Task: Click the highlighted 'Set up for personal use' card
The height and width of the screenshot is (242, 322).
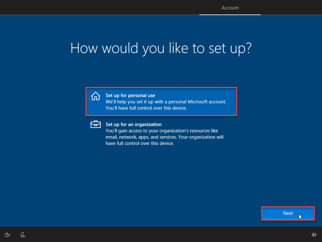Action: coord(161,101)
